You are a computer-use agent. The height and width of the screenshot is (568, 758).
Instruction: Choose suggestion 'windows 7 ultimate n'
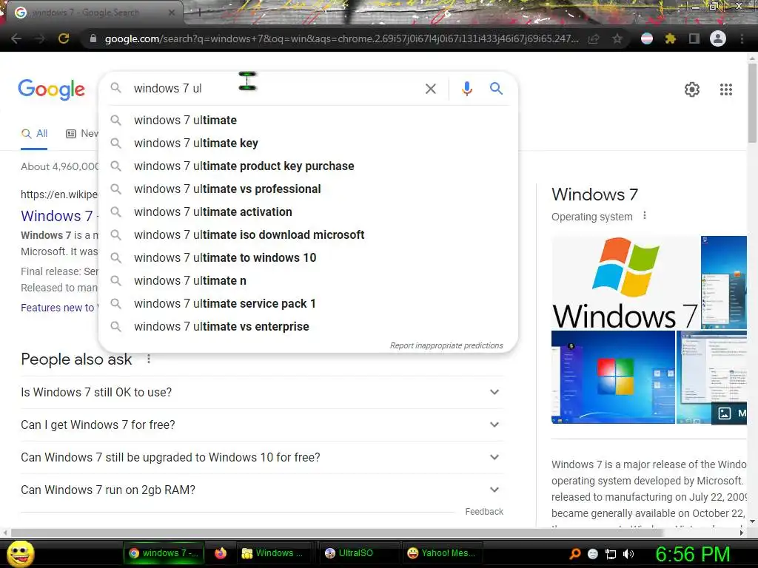(x=308, y=280)
